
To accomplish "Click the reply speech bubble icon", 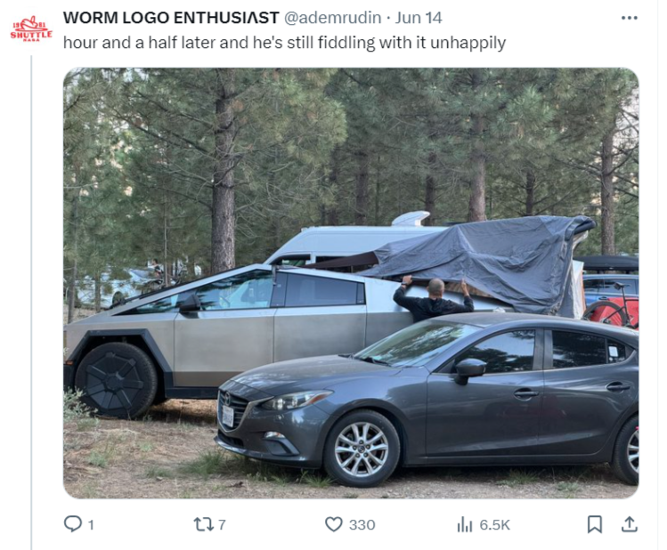I will 73,523.
